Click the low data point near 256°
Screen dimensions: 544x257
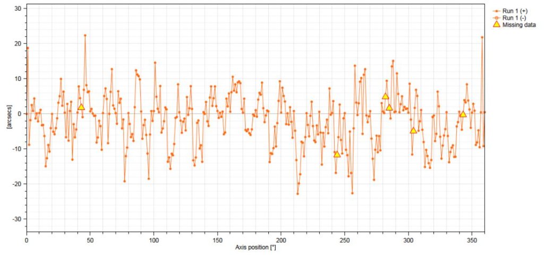click(352, 193)
